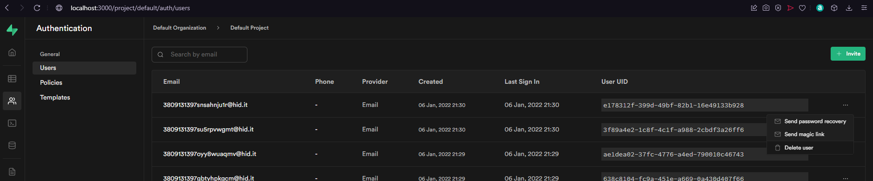The width and height of the screenshot is (873, 181).
Task: Click the General section label
Action: pyautogui.click(x=50, y=54)
